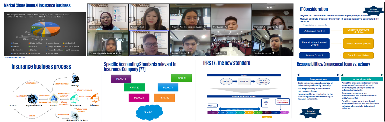Toggle muted mic on trey (Guest) tile

click(x=226, y=27)
